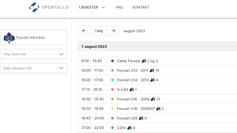Viewport: 237px width, 133px height.
Task: Click the Sportello logo icon
Action: 34,7
